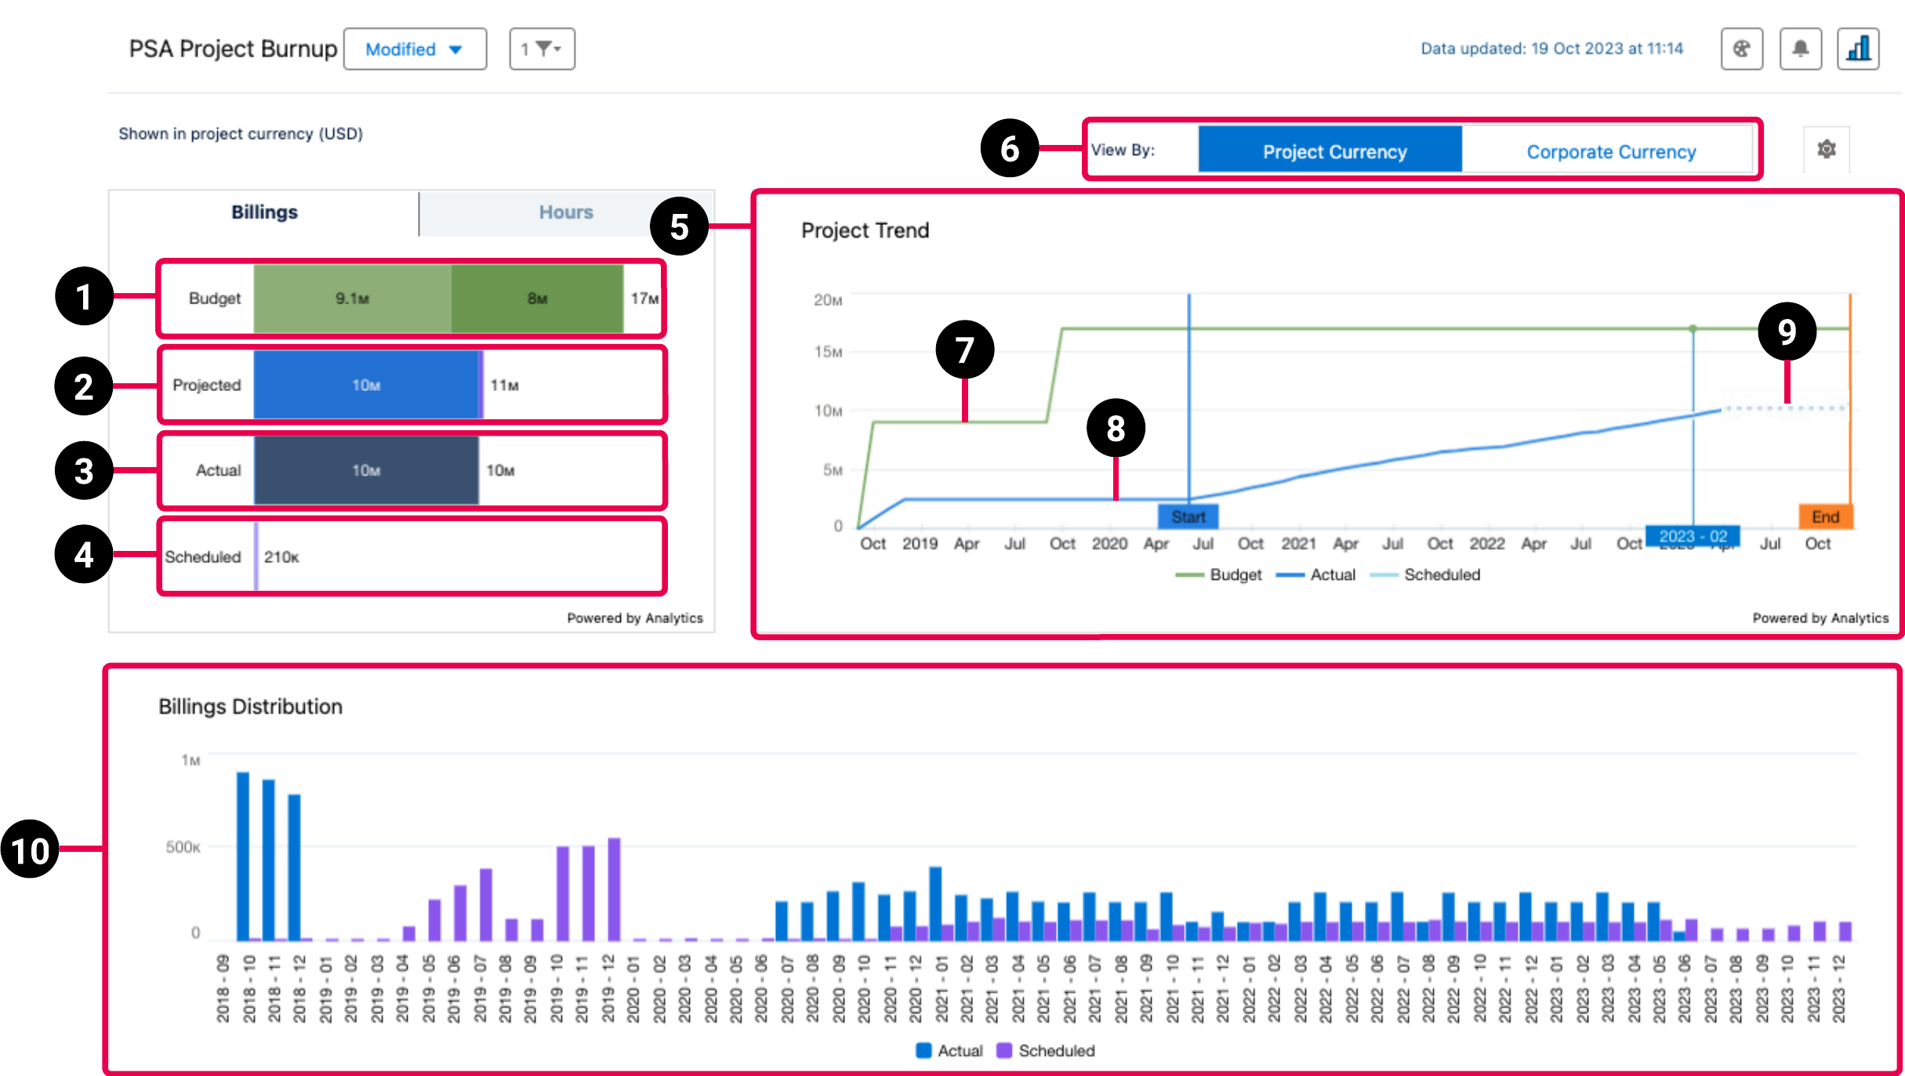Viewport: 1905px width, 1076px height.
Task: Open the Modified filter dropdown
Action: [412, 49]
